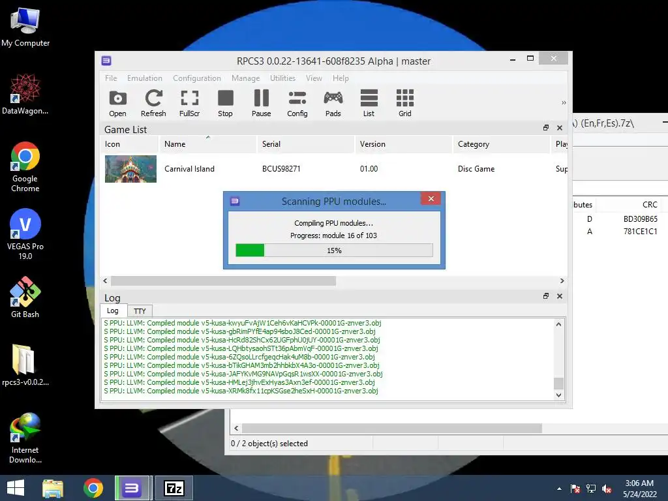The width and height of the screenshot is (668, 501).
Task: Open the View menu
Action: pos(314,78)
